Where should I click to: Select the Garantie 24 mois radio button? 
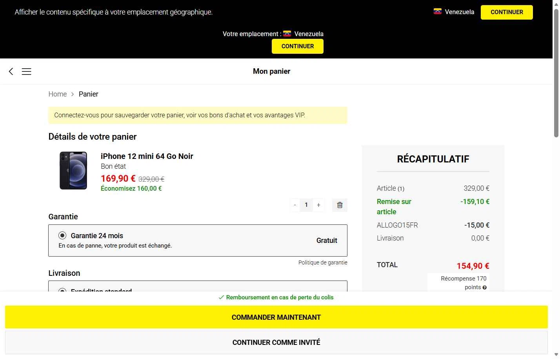(x=62, y=235)
